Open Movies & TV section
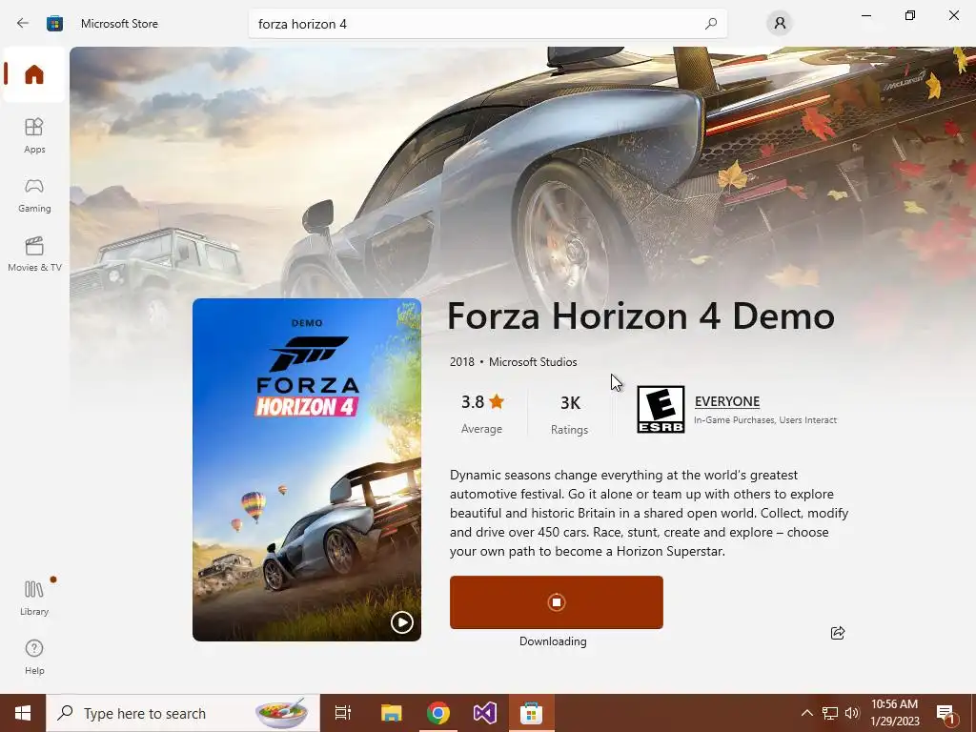This screenshot has height=732, width=976. (x=34, y=254)
